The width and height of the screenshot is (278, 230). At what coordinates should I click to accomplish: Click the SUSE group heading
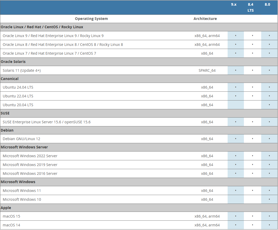(x=139, y=113)
